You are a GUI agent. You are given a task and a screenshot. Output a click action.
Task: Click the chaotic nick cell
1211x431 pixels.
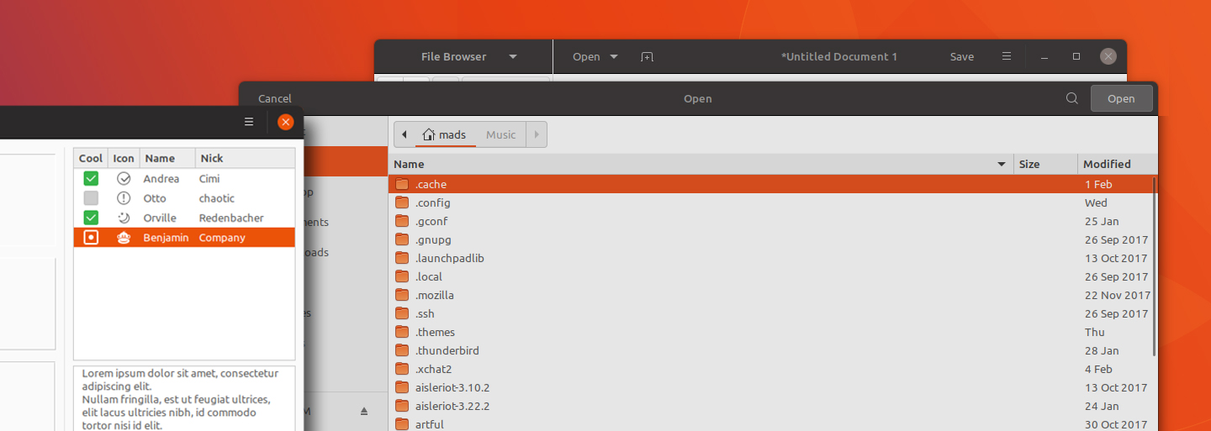point(217,198)
